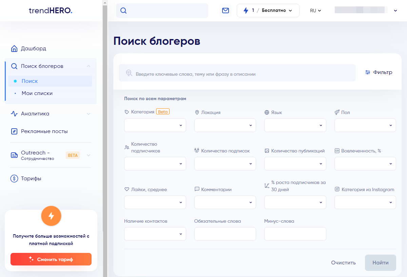Expand the Локация dropdown
407x277 pixels.
click(x=225, y=125)
